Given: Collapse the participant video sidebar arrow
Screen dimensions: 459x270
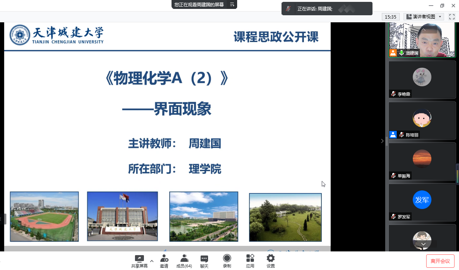Looking at the screenshot, I should [382, 141].
